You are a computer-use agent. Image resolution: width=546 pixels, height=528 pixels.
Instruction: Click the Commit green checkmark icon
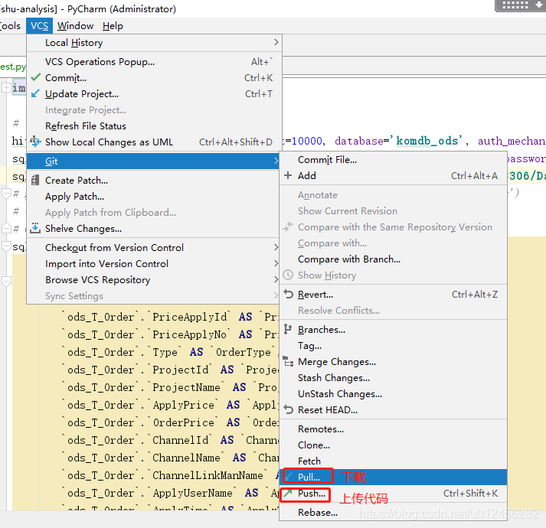click(x=35, y=77)
